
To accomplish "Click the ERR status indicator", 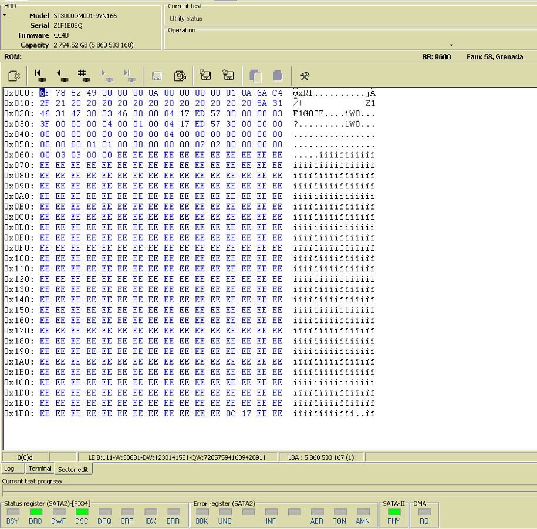I will pyautogui.click(x=173, y=512).
